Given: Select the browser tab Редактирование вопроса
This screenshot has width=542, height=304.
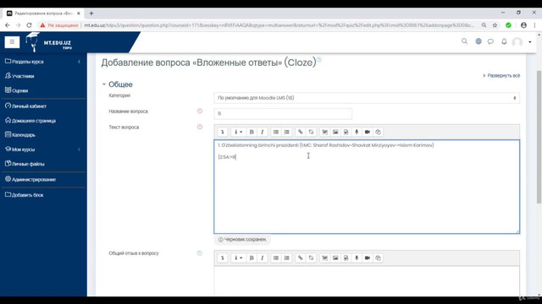Looking at the screenshot, I should (43, 14).
